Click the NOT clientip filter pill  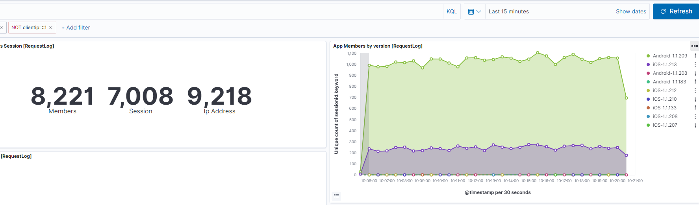29,28
